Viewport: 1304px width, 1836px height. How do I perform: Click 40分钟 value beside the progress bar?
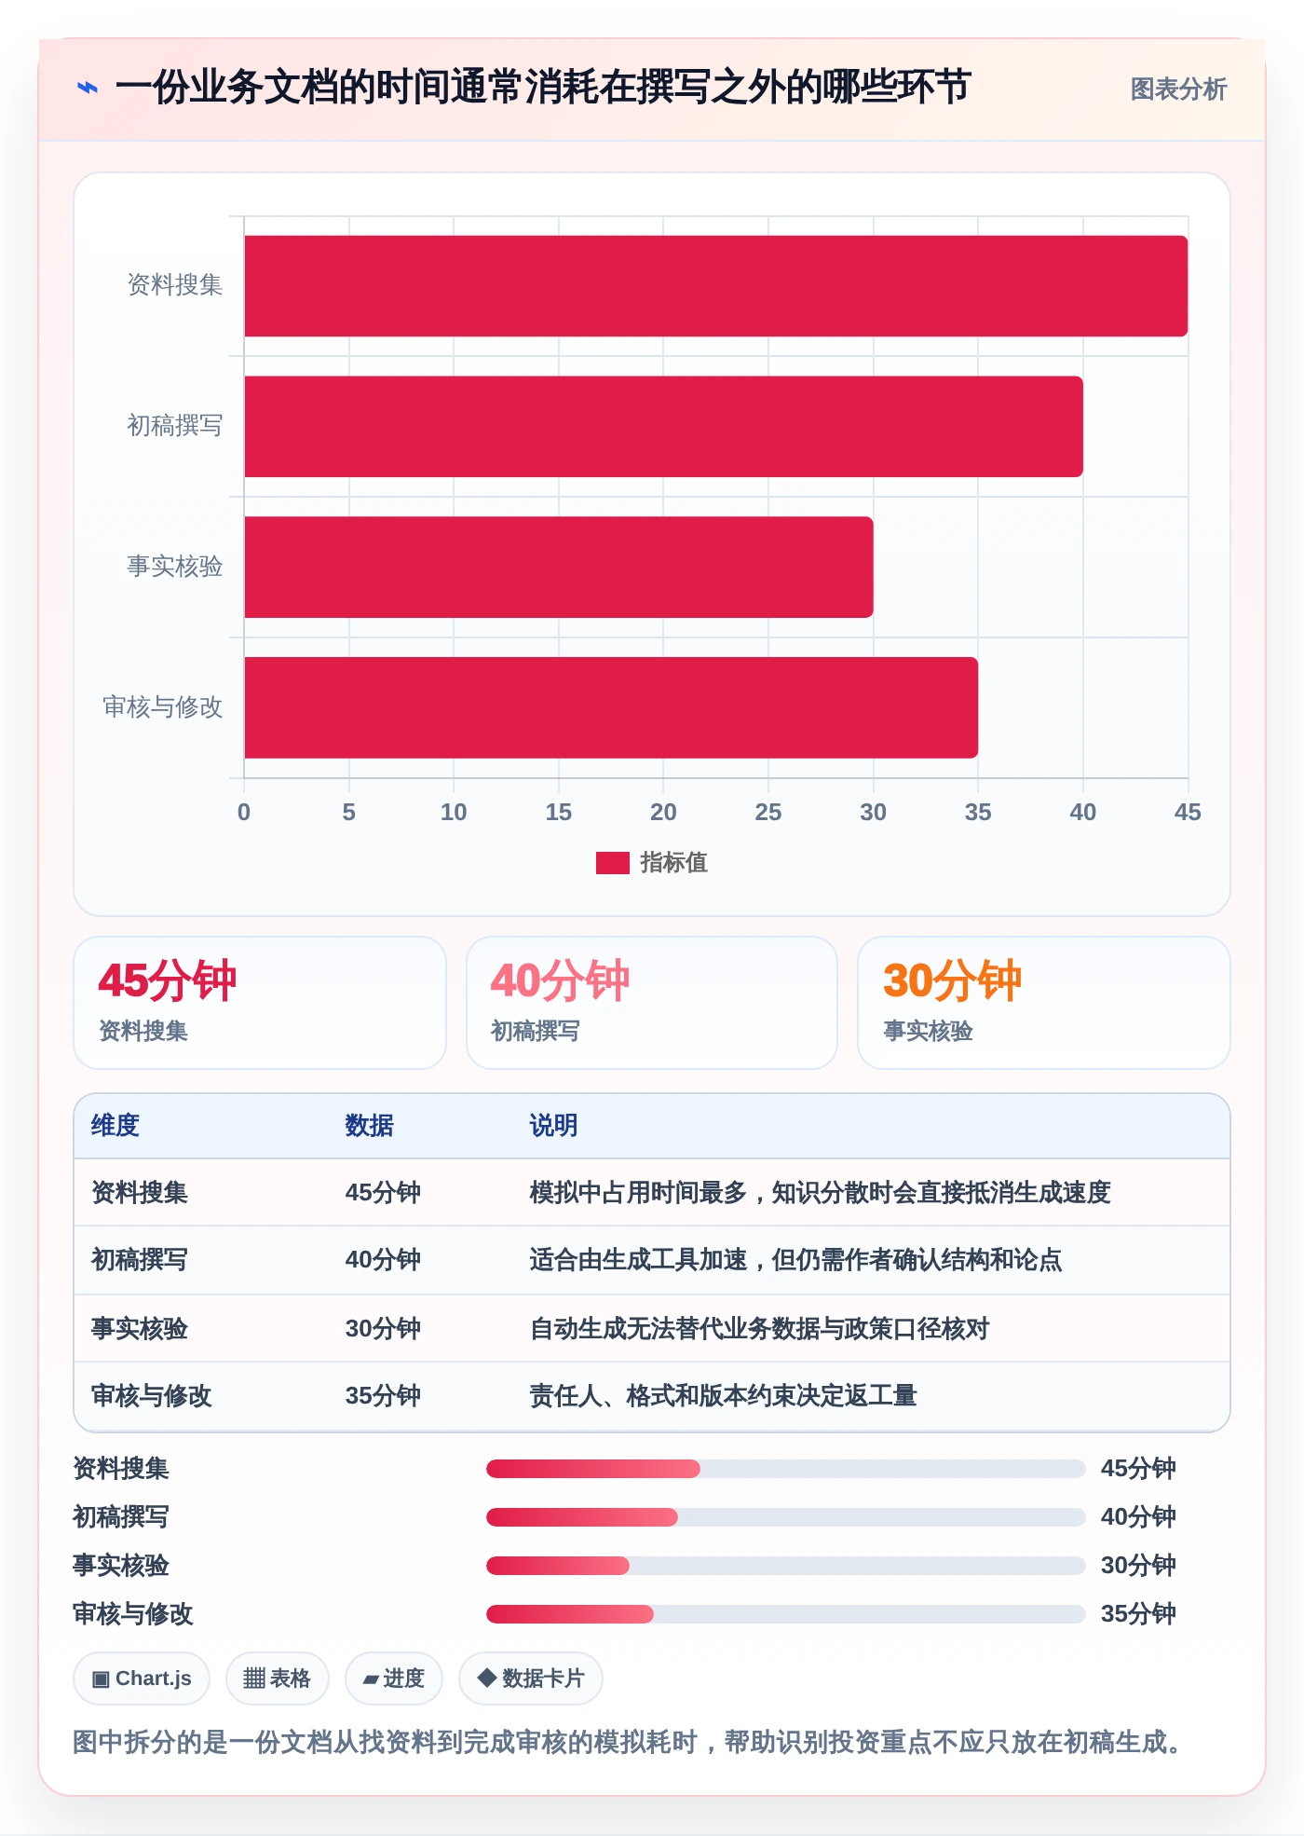click(x=1138, y=1517)
